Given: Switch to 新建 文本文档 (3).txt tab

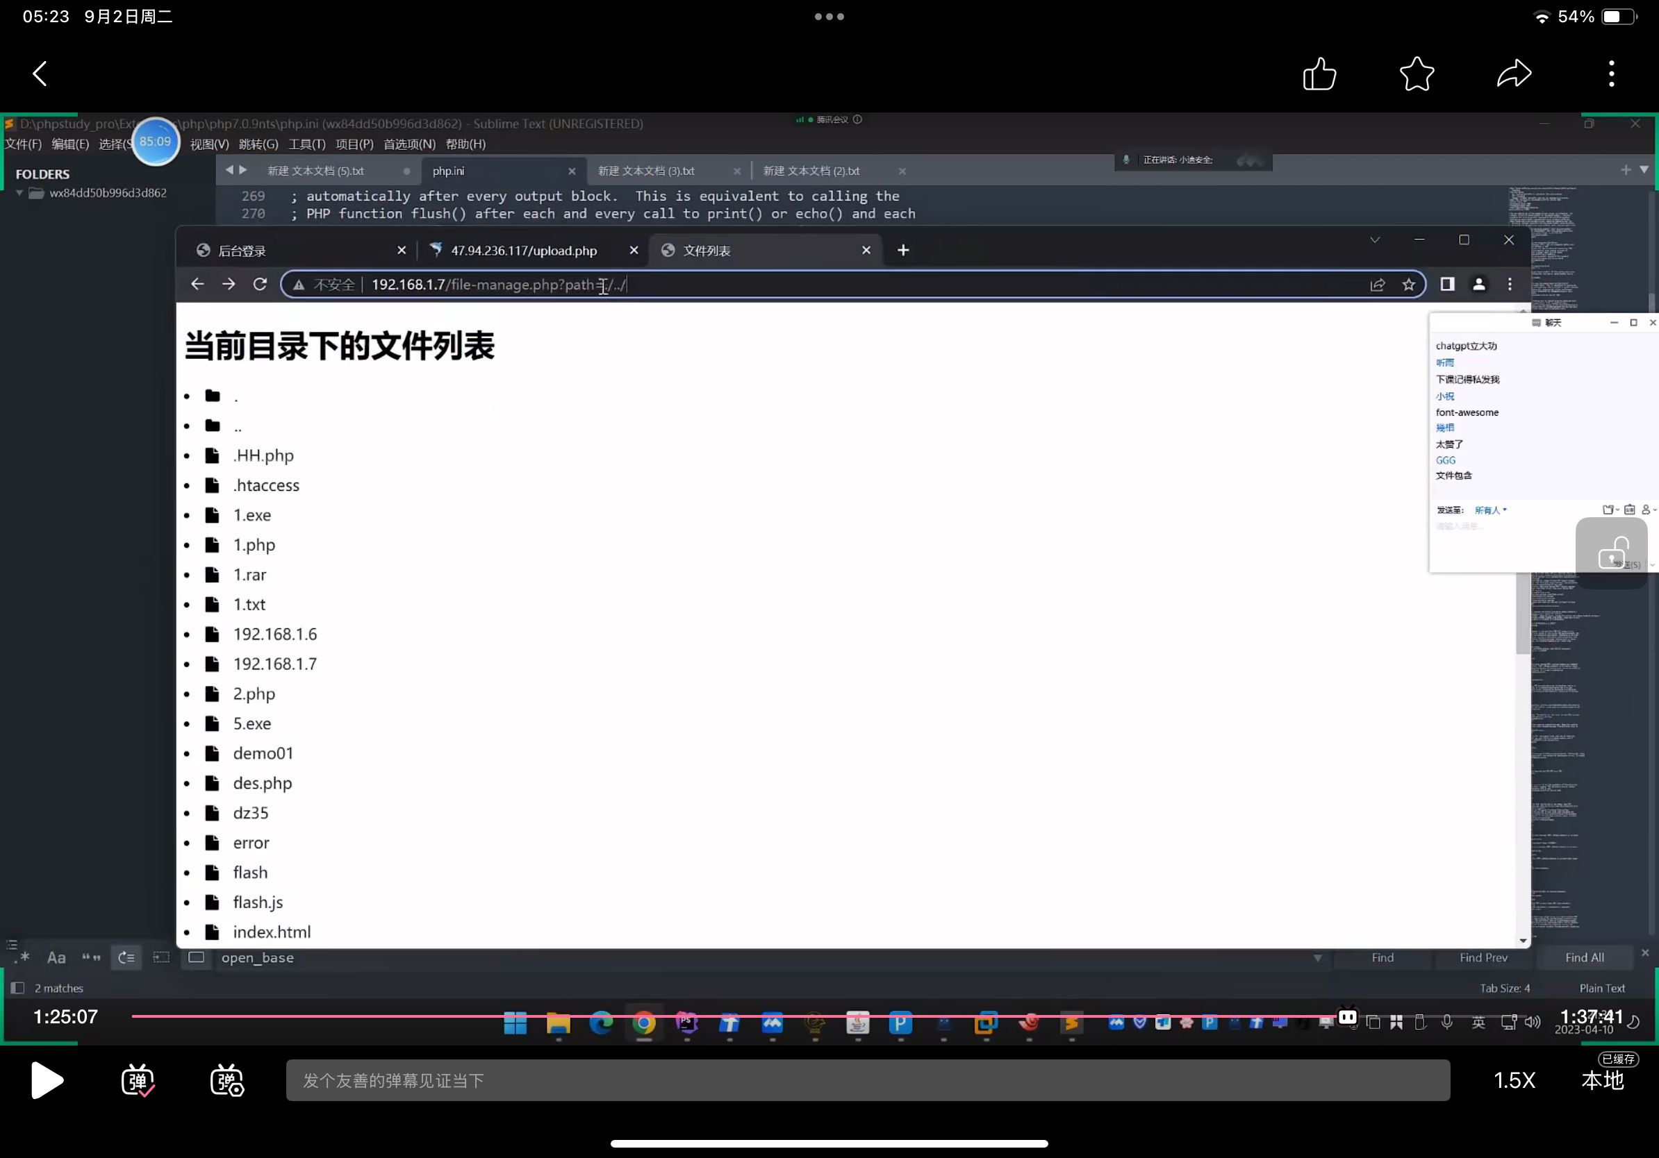Looking at the screenshot, I should click(646, 171).
